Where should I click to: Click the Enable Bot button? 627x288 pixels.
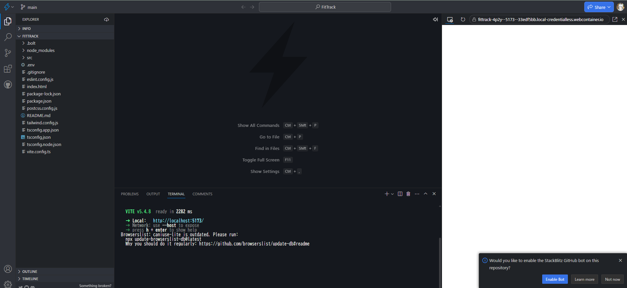click(555, 279)
